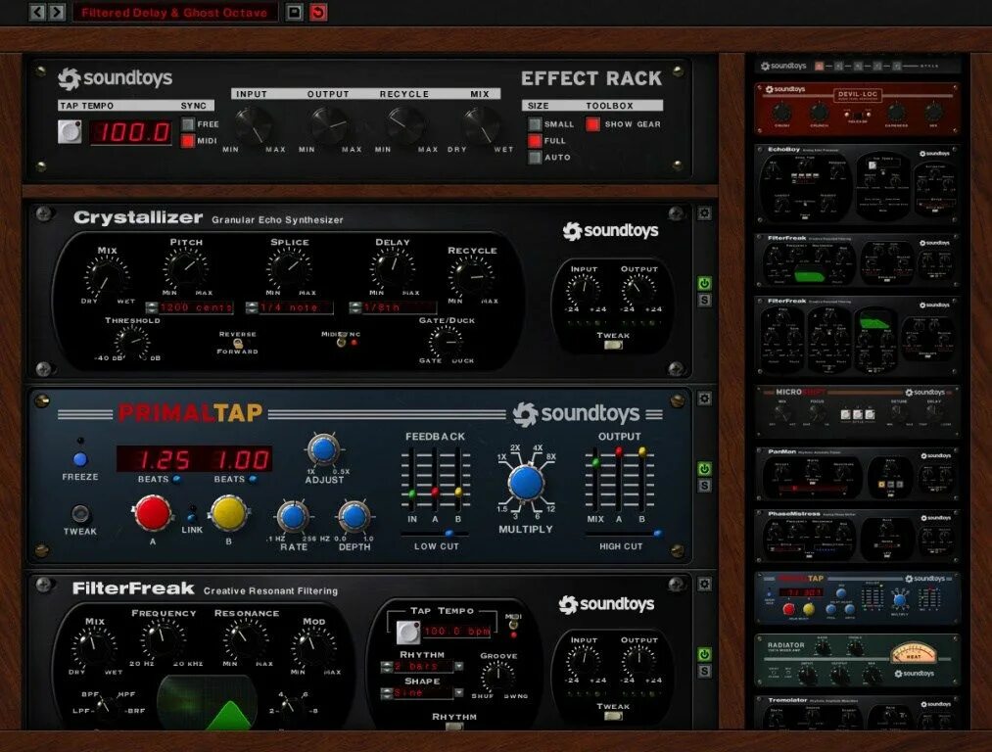
Task: Click the Effect Rack RECYCLE knob
Action: click(404, 124)
